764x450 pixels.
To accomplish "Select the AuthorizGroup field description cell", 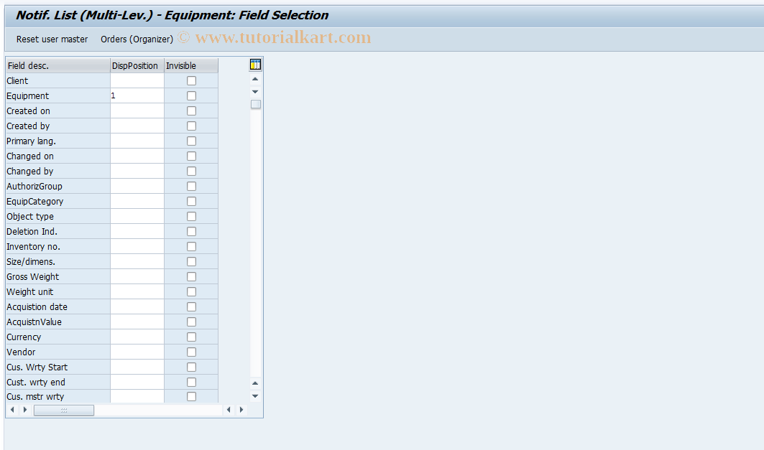I will (58, 187).
